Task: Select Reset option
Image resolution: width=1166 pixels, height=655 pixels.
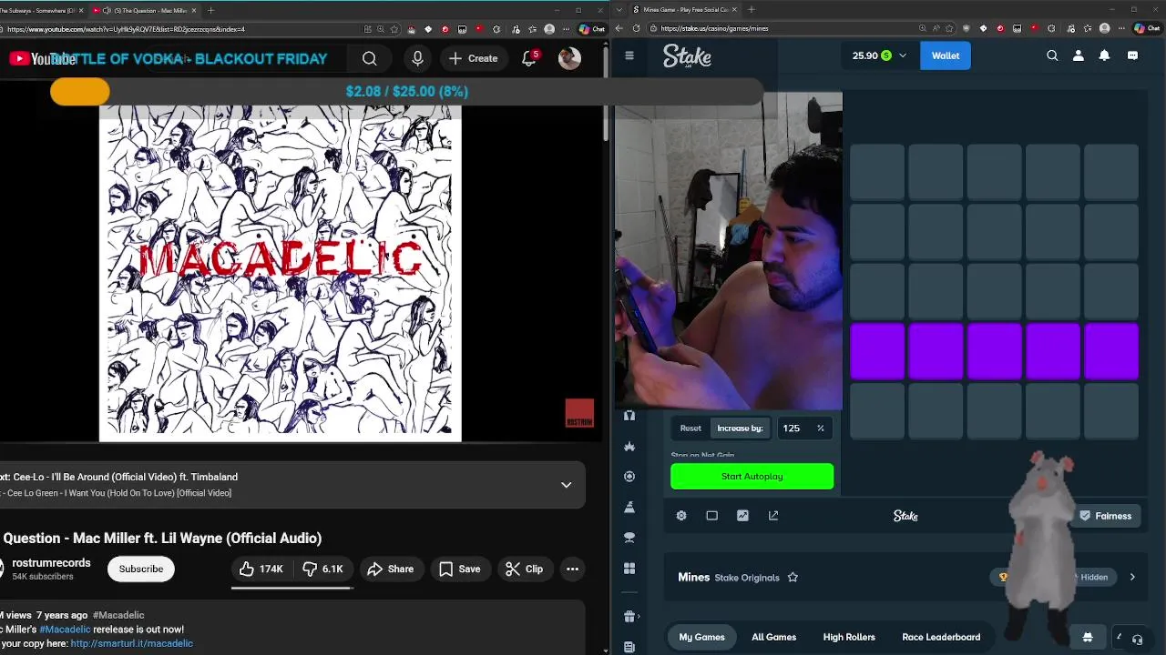Action: click(x=690, y=428)
